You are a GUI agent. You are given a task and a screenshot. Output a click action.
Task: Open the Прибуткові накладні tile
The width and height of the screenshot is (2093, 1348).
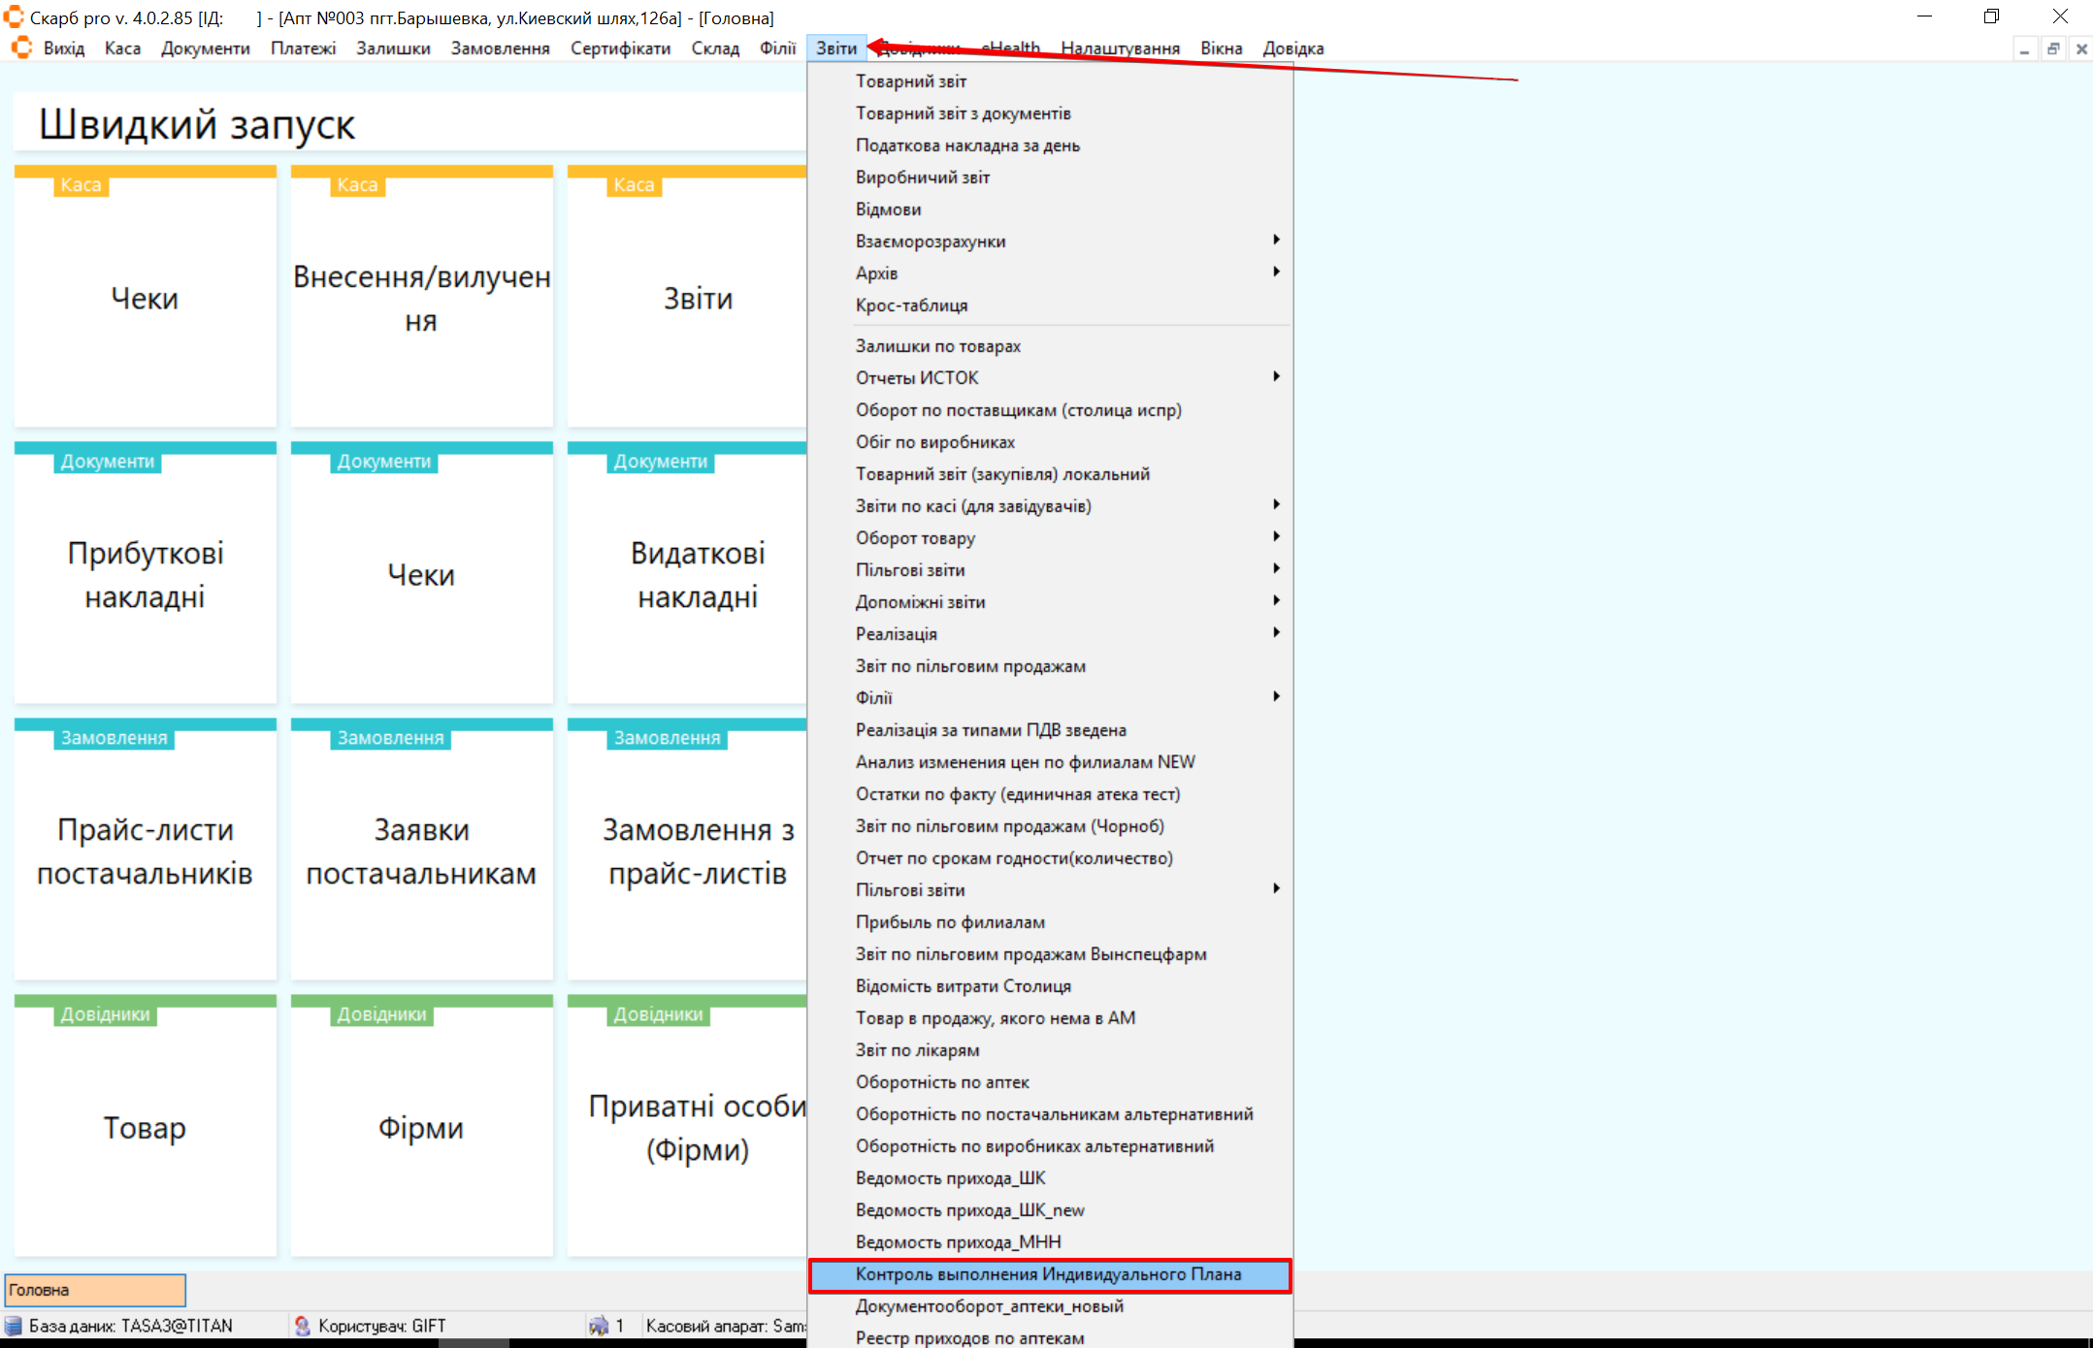tap(145, 574)
